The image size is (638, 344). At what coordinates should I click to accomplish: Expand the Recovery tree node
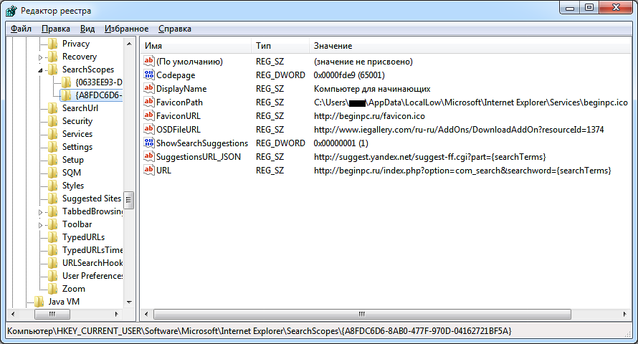(x=40, y=57)
